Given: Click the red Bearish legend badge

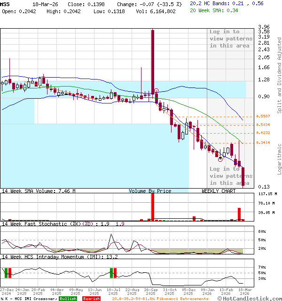Looking at the screenshot, I should pos(91,299).
